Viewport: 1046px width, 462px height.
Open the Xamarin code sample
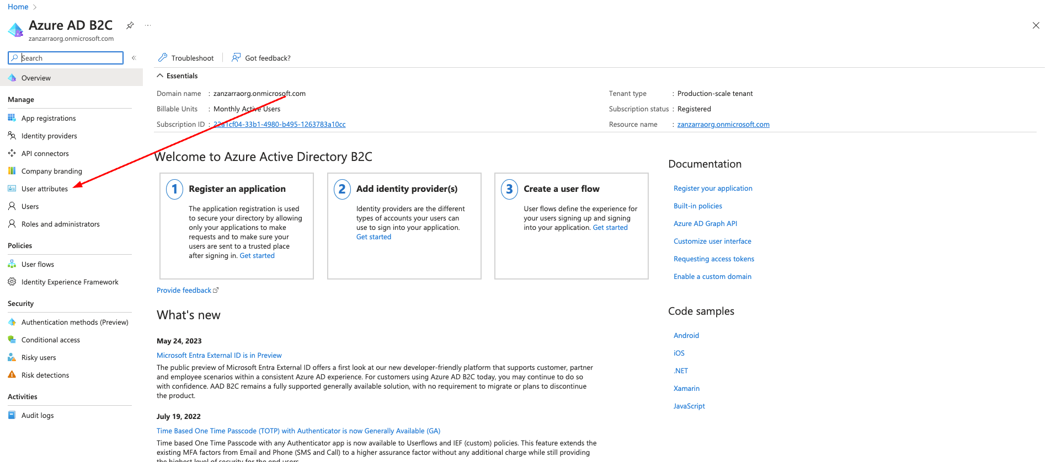coord(686,389)
